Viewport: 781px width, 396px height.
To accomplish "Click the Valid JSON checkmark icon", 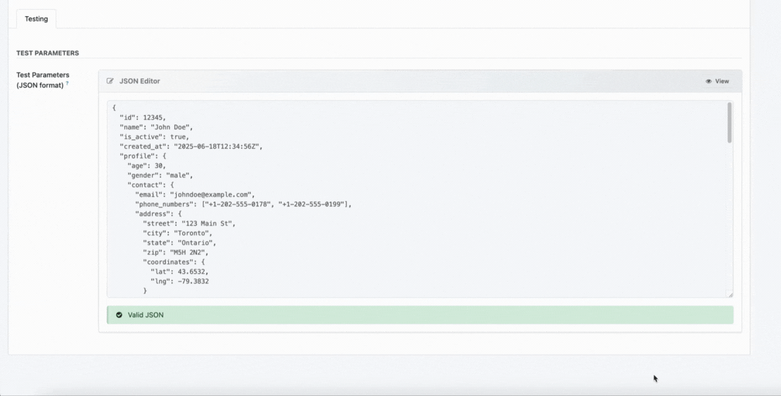I will click(x=119, y=314).
